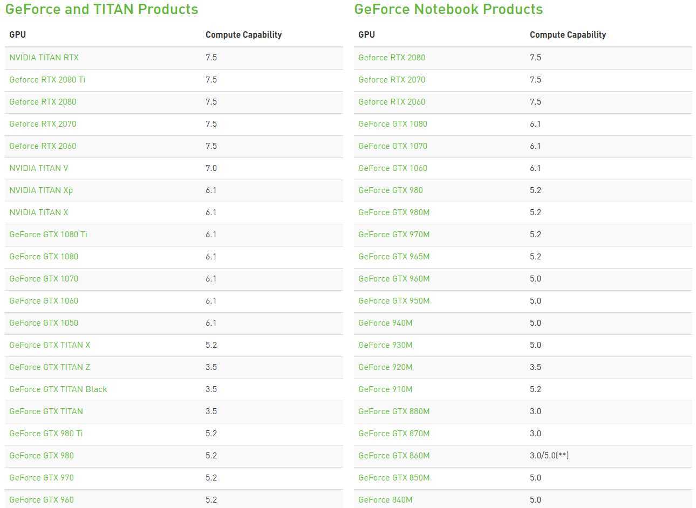
Task: Open the GeForce GTX TITAN Z link
Action: point(50,367)
